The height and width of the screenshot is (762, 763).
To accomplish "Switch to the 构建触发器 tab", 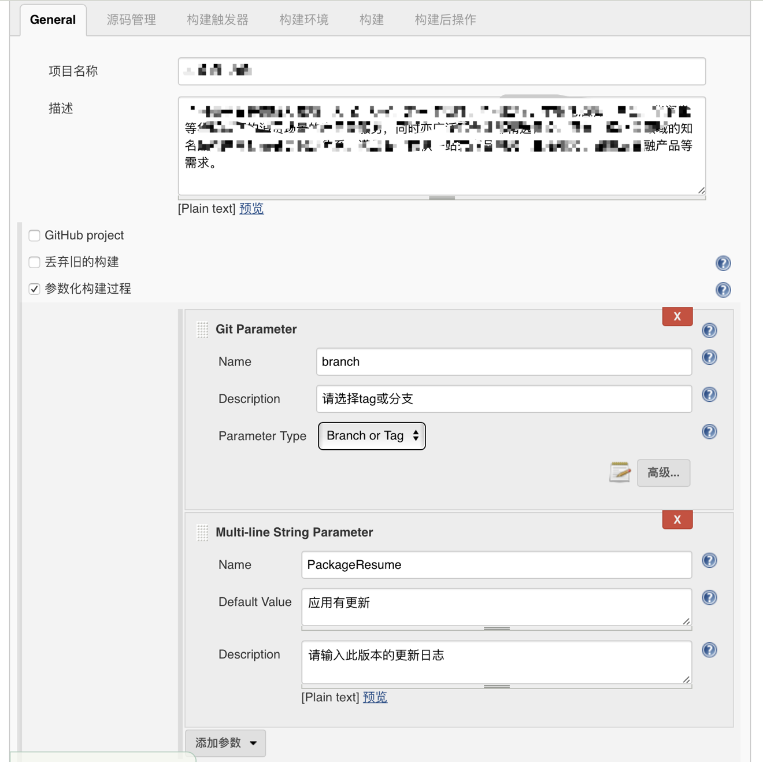I will pyautogui.click(x=217, y=20).
